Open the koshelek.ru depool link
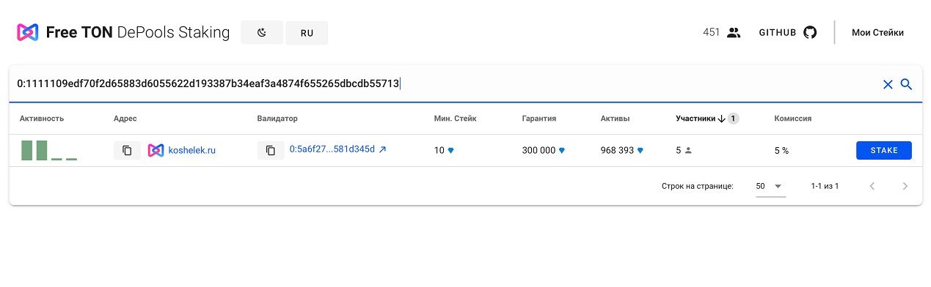 tap(192, 150)
